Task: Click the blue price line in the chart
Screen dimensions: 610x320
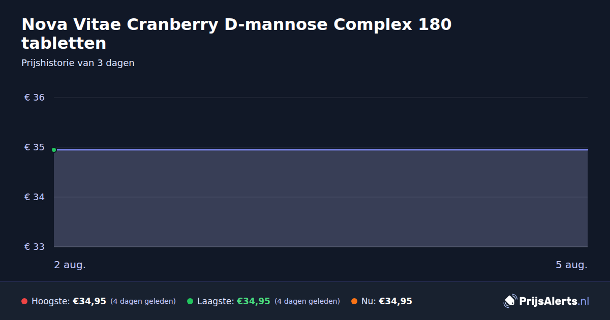Action: tap(321, 150)
